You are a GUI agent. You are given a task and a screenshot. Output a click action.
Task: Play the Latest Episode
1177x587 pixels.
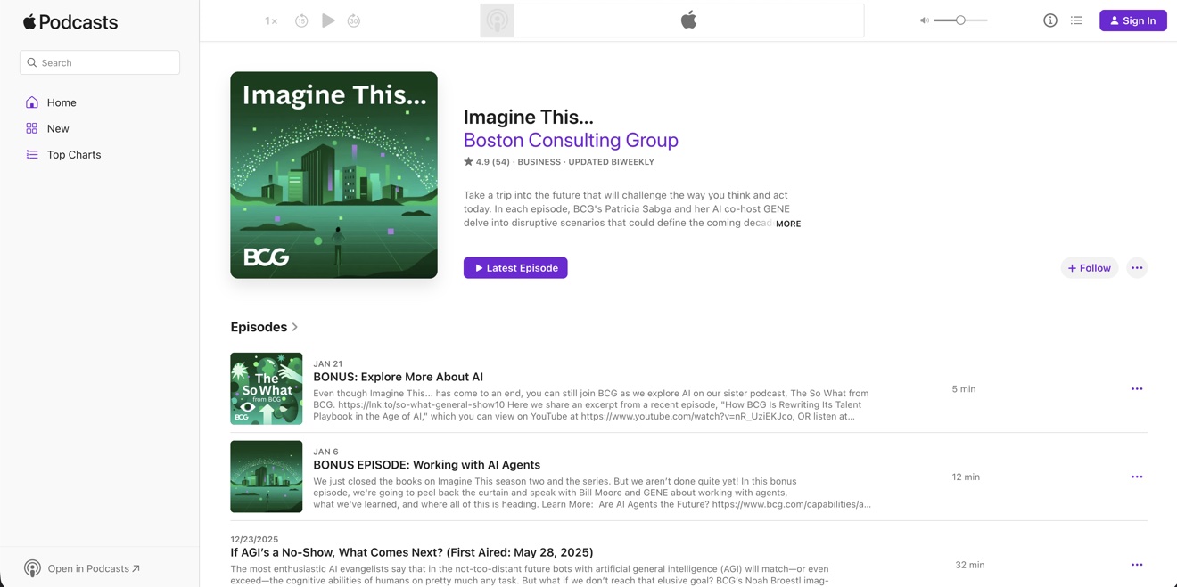(515, 267)
